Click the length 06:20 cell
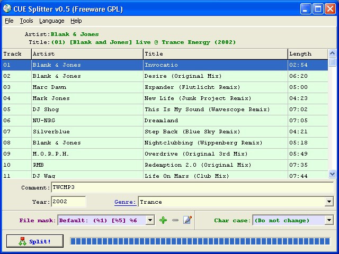Screen dimensions: 339x254 click(x=308, y=76)
